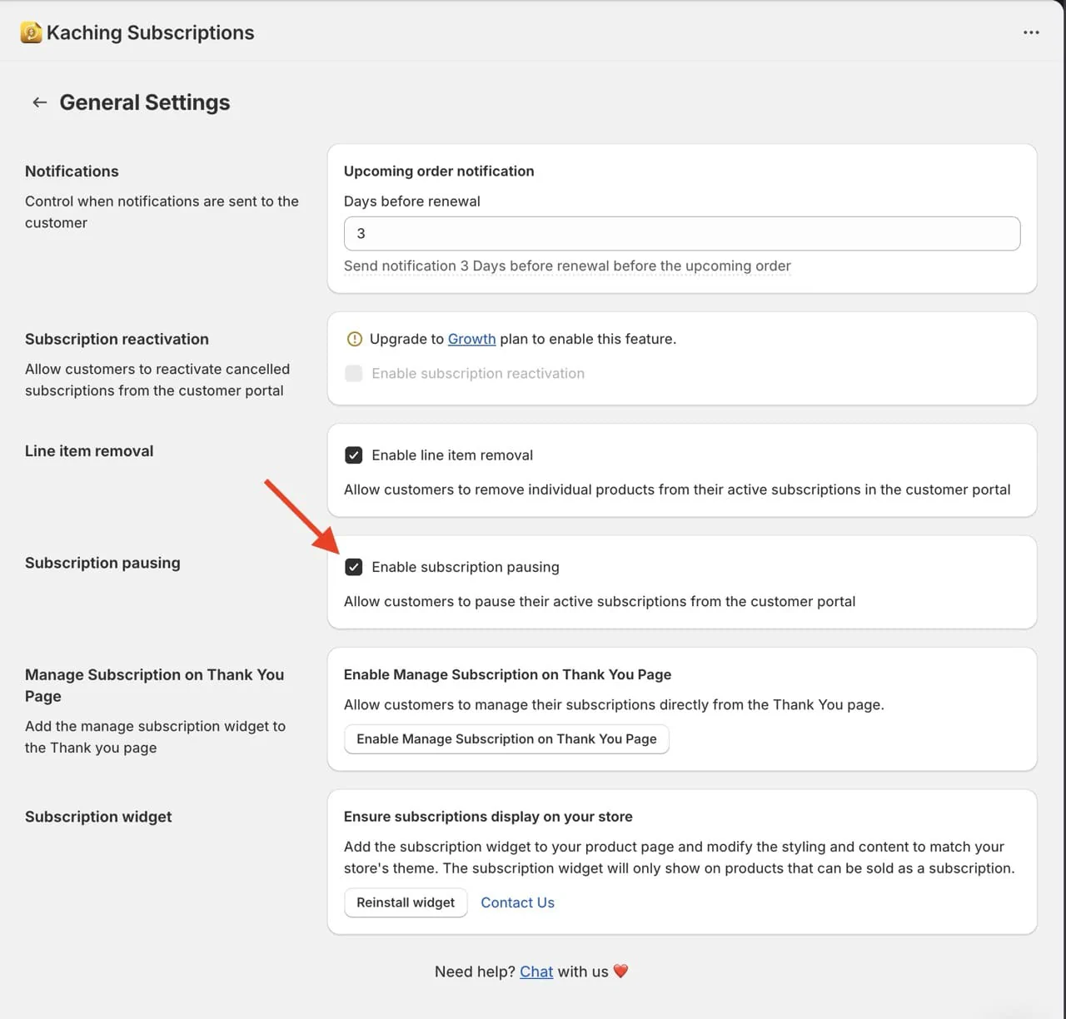The width and height of the screenshot is (1066, 1019).
Task: Click the Subscription widget section heading
Action: [98, 817]
